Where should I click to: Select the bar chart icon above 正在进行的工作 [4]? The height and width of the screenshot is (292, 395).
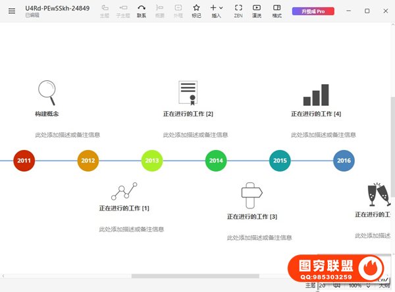pos(316,95)
